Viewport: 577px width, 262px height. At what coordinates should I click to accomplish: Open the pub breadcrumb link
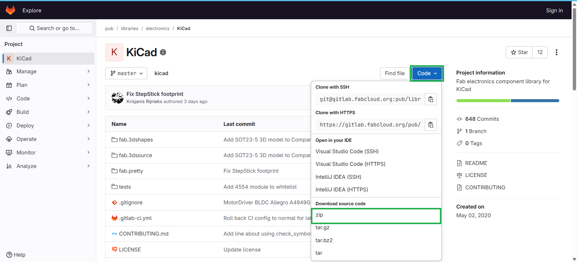pyautogui.click(x=109, y=28)
